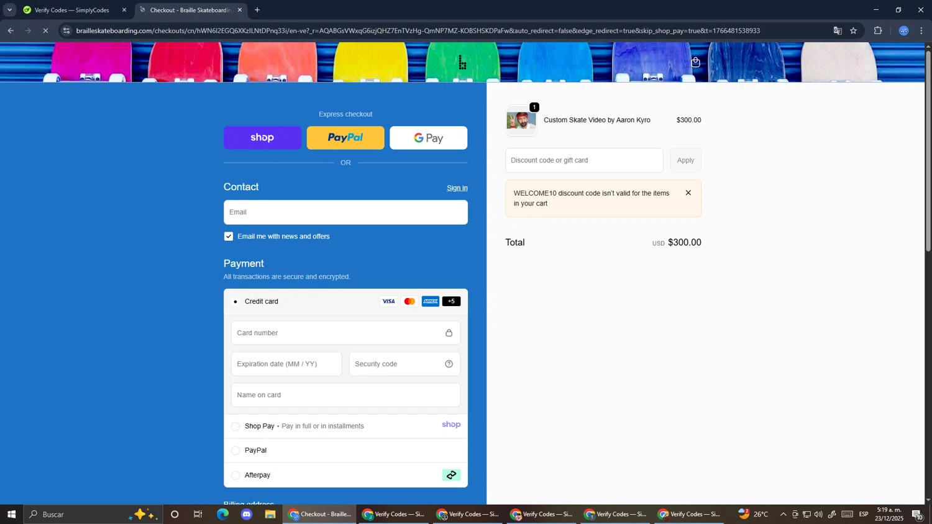Viewport: 932px width, 524px height.
Task: Pay with the Shop express checkout button
Action: (x=262, y=138)
